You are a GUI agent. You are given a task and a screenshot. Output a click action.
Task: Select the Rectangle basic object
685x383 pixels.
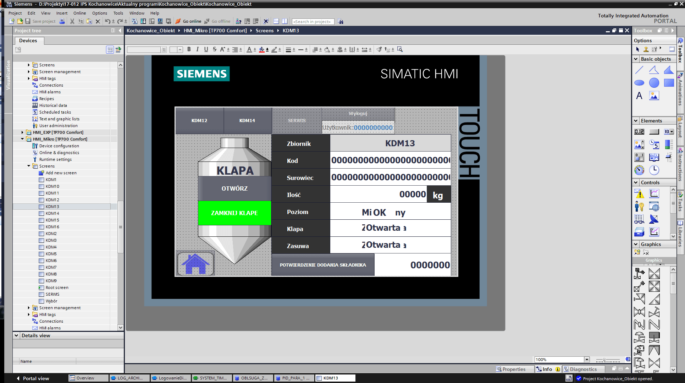click(669, 83)
